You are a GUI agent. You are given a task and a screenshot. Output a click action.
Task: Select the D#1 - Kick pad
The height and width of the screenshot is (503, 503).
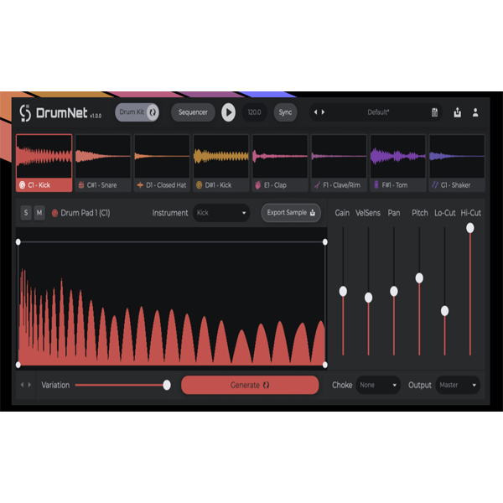coord(221,163)
